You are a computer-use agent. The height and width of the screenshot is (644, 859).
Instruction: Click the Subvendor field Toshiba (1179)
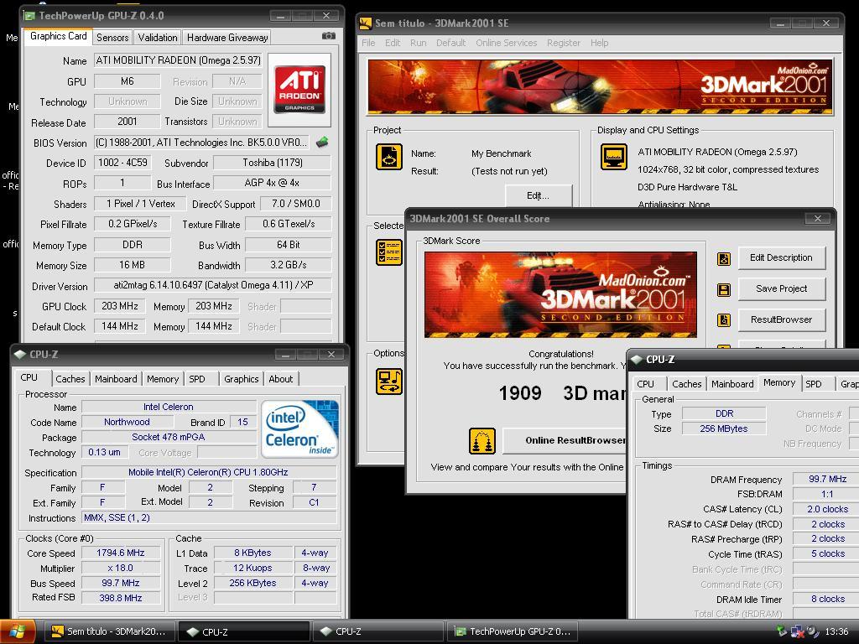pyautogui.click(x=273, y=163)
